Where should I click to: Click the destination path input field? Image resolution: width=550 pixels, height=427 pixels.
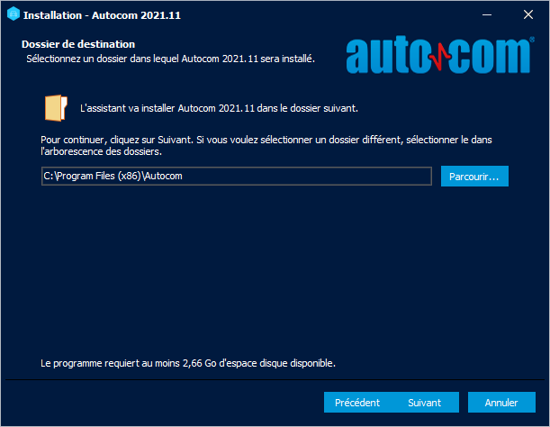pos(237,176)
